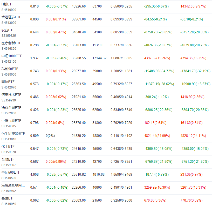The width and height of the screenshot is (212, 207).
Task: Open the 国防ETF fund name
Action: [x=8, y=82]
